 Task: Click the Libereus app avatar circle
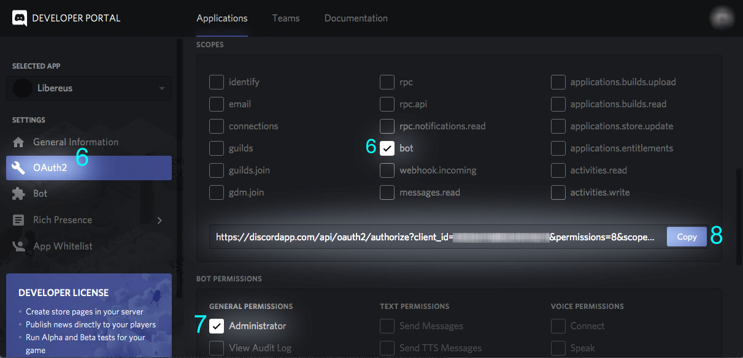[x=23, y=88]
